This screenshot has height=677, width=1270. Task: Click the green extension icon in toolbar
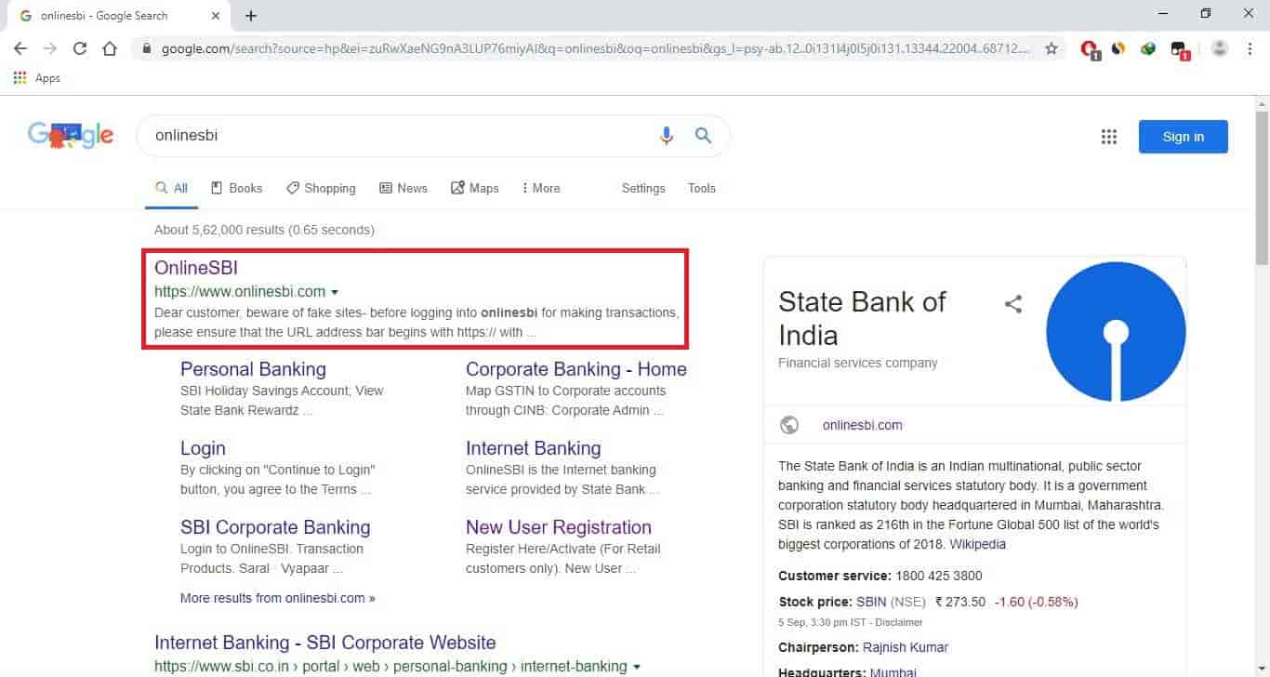pos(1148,48)
